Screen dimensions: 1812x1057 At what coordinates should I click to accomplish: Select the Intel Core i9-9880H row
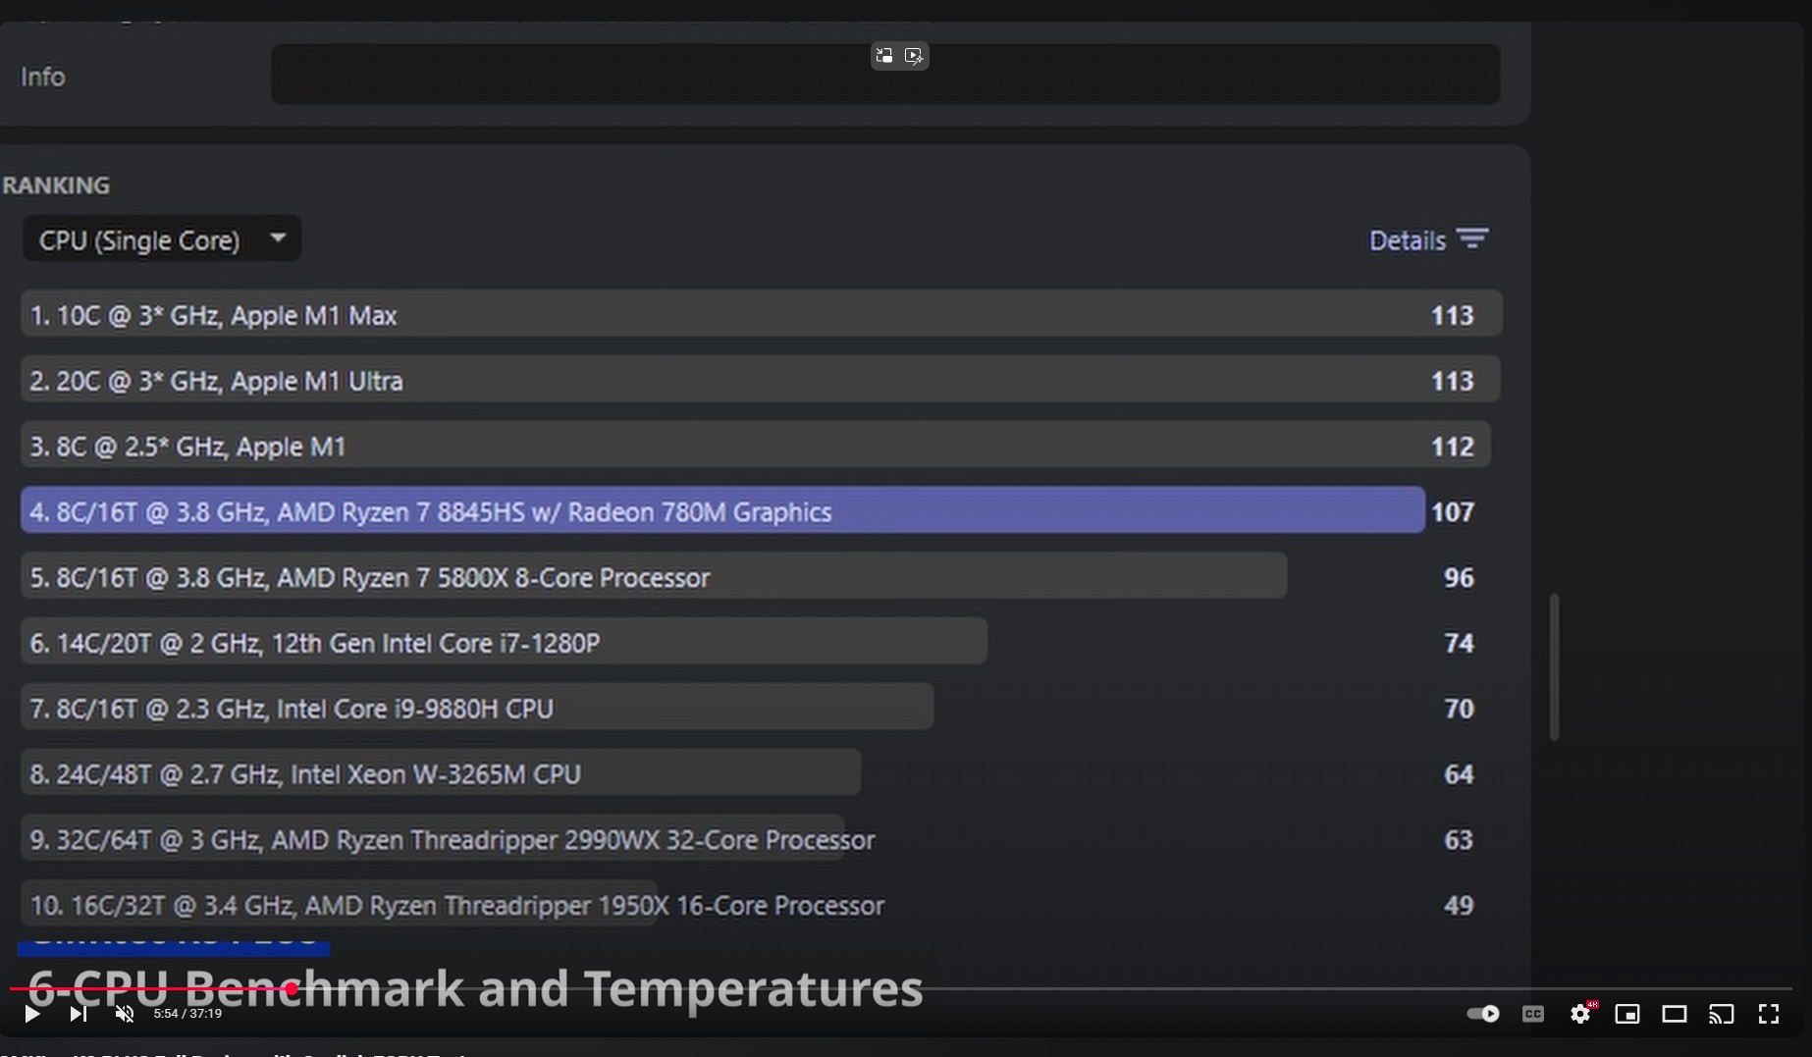pos(477,708)
